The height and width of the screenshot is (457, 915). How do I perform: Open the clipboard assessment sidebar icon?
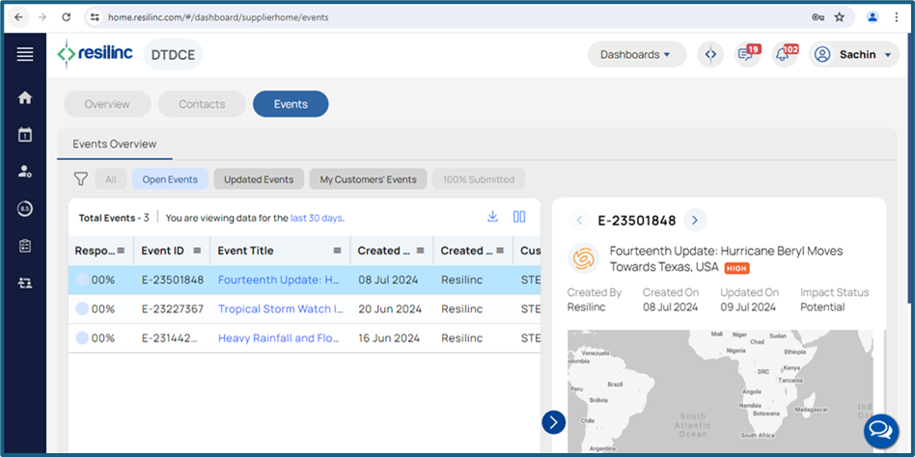(25, 246)
